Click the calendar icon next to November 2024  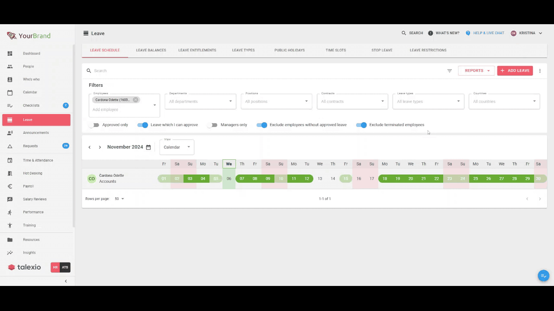pos(148,147)
